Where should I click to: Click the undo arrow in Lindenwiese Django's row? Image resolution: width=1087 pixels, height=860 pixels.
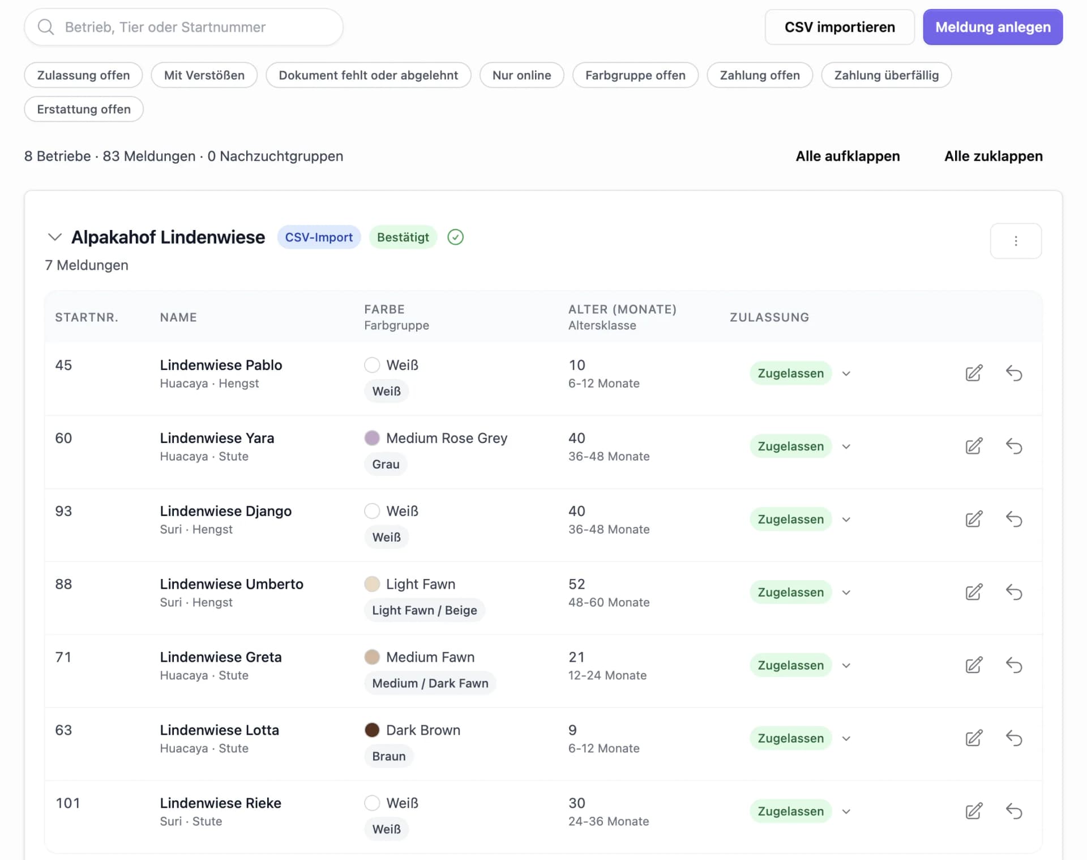coord(1013,519)
